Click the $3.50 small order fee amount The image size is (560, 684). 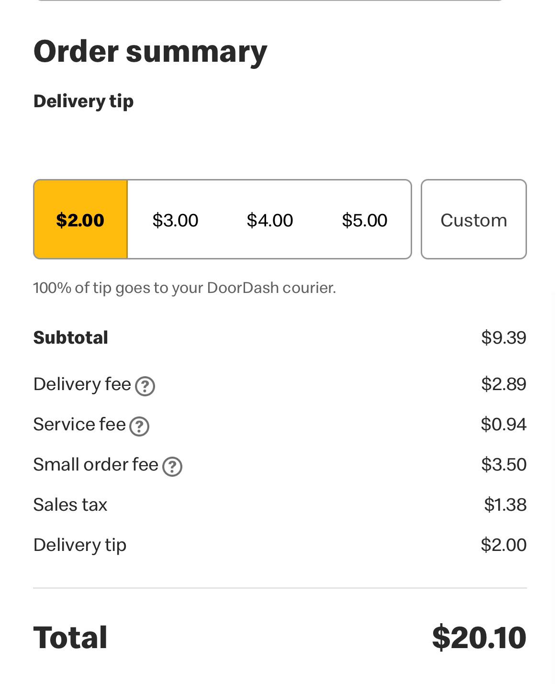tap(504, 464)
